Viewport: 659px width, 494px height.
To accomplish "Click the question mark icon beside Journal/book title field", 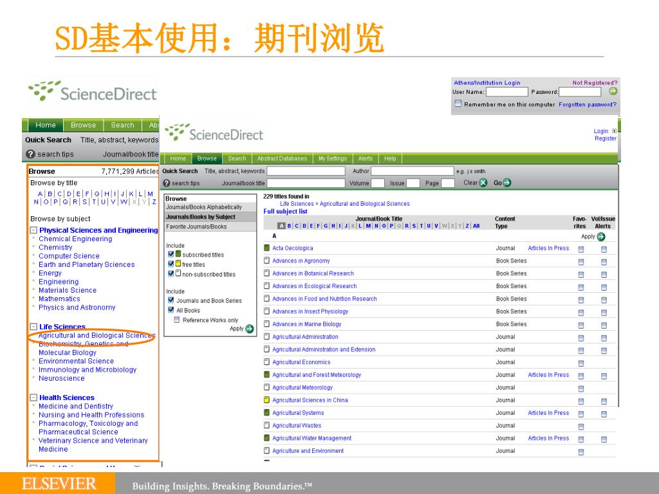I will tap(167, 183).
